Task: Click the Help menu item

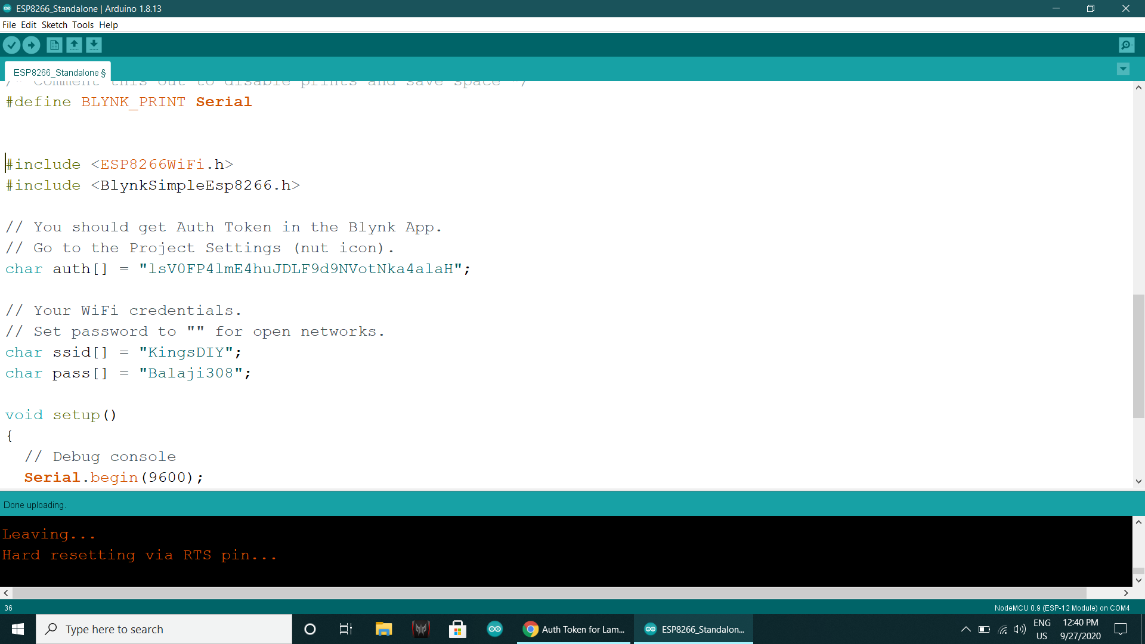Action: pyautogui.click(x=109, y=24)
